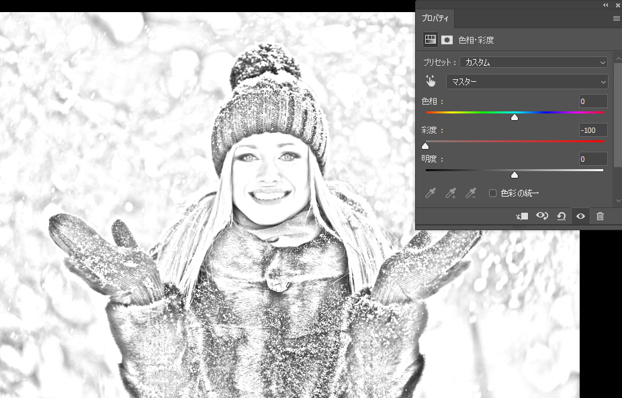Click the 明度 value input field
The height and width of the screenshot is (398, 622).
[593, 159]
